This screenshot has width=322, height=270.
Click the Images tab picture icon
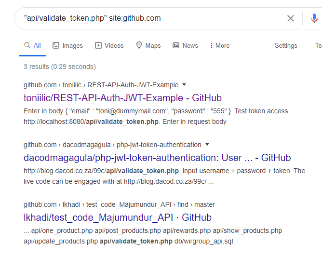point(56,45)
